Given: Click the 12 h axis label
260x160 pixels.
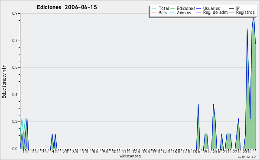Looking at the screenshot, I should tap(136, 151).
